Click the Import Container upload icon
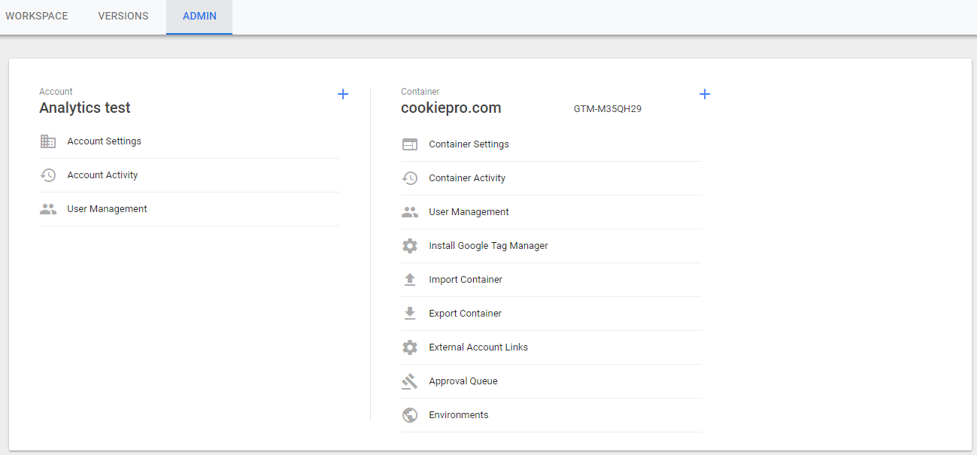This screenshot has width=977, height=455. 410,280
